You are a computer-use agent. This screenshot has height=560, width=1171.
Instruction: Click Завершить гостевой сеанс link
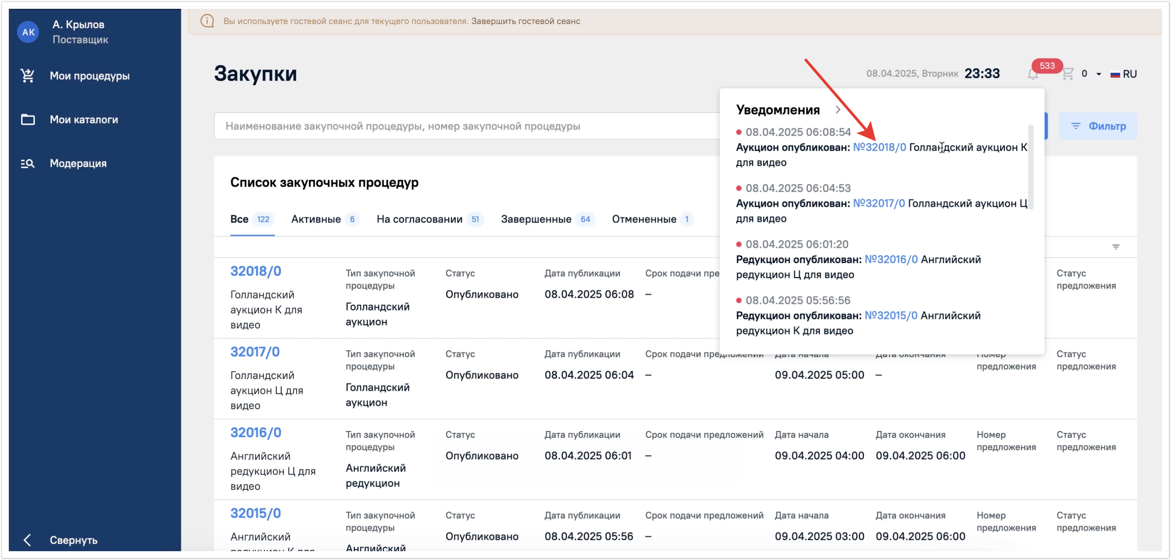click(x=526, y=21)
